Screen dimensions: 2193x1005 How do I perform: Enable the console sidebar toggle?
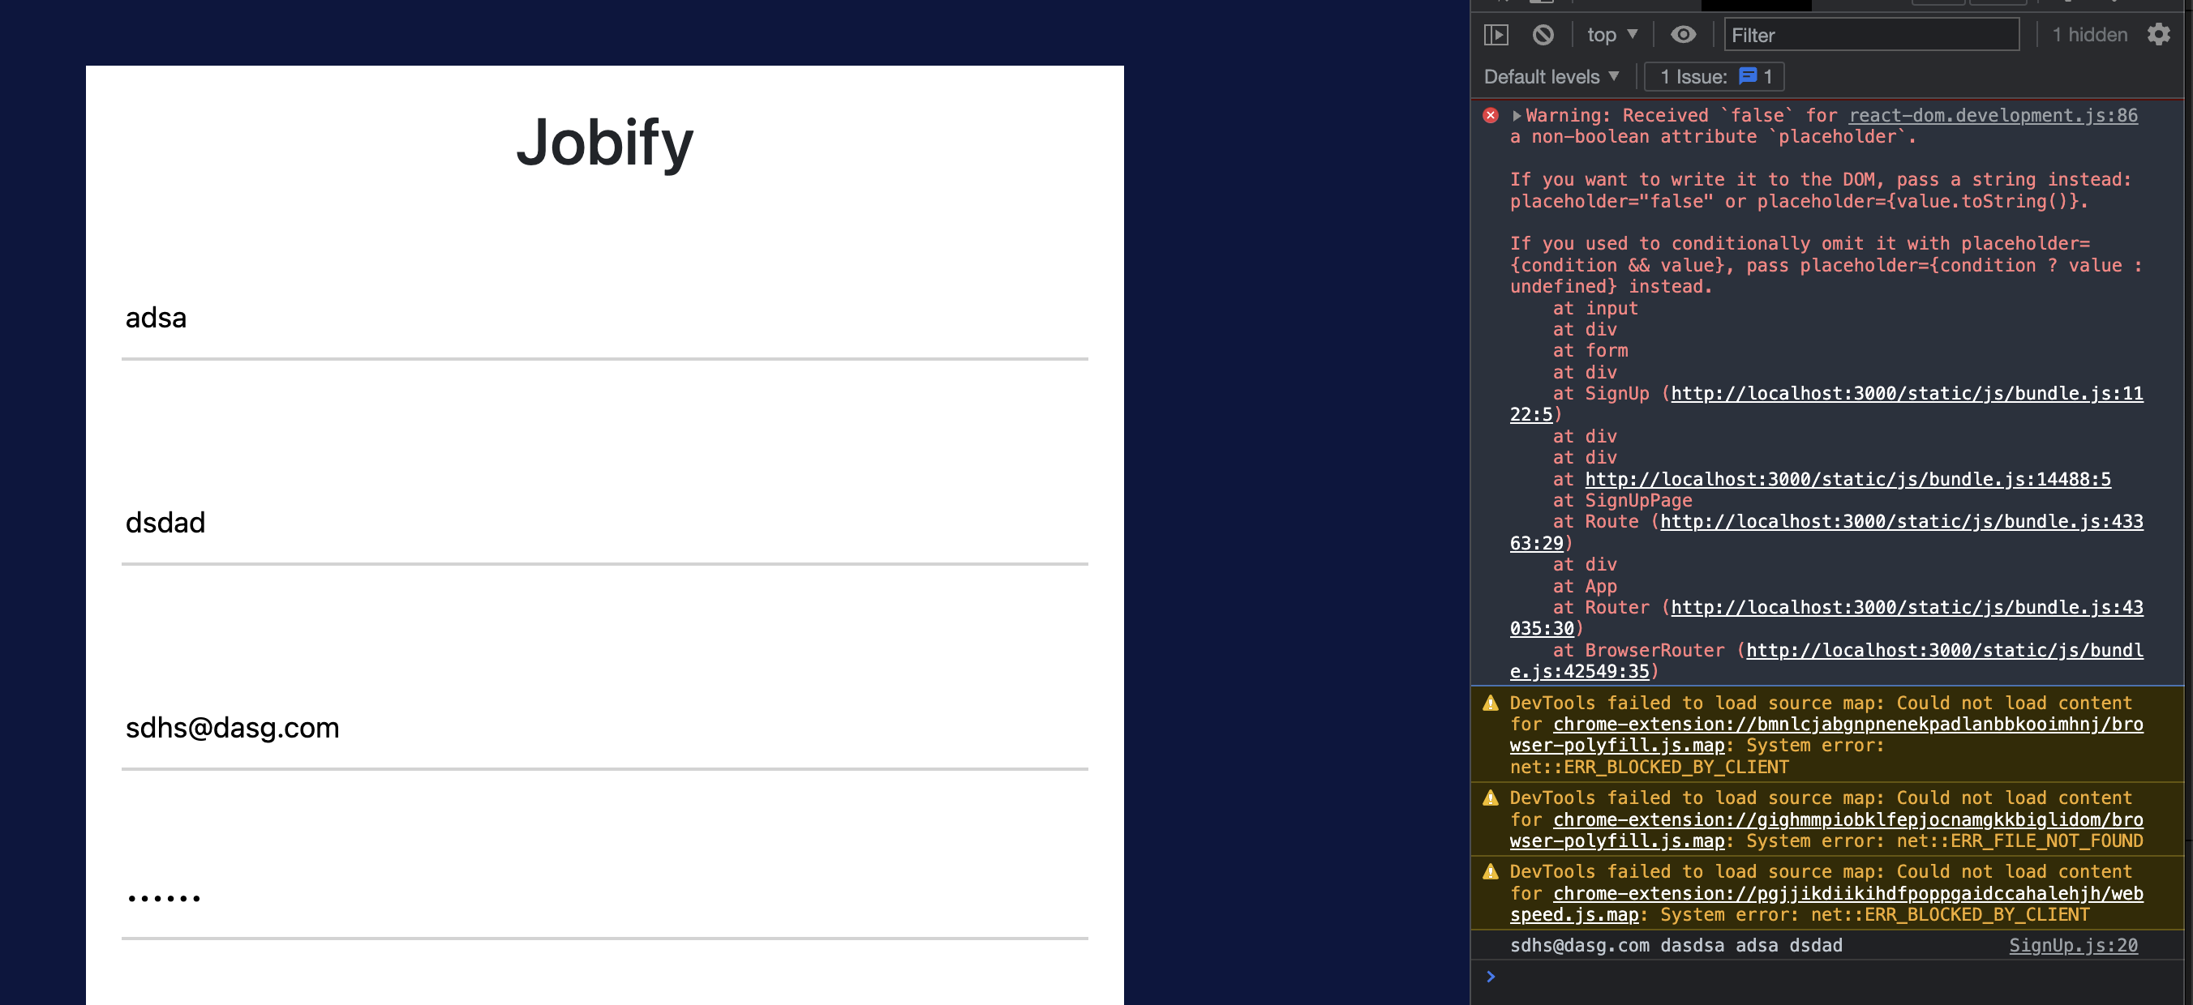pos(1496,34)
